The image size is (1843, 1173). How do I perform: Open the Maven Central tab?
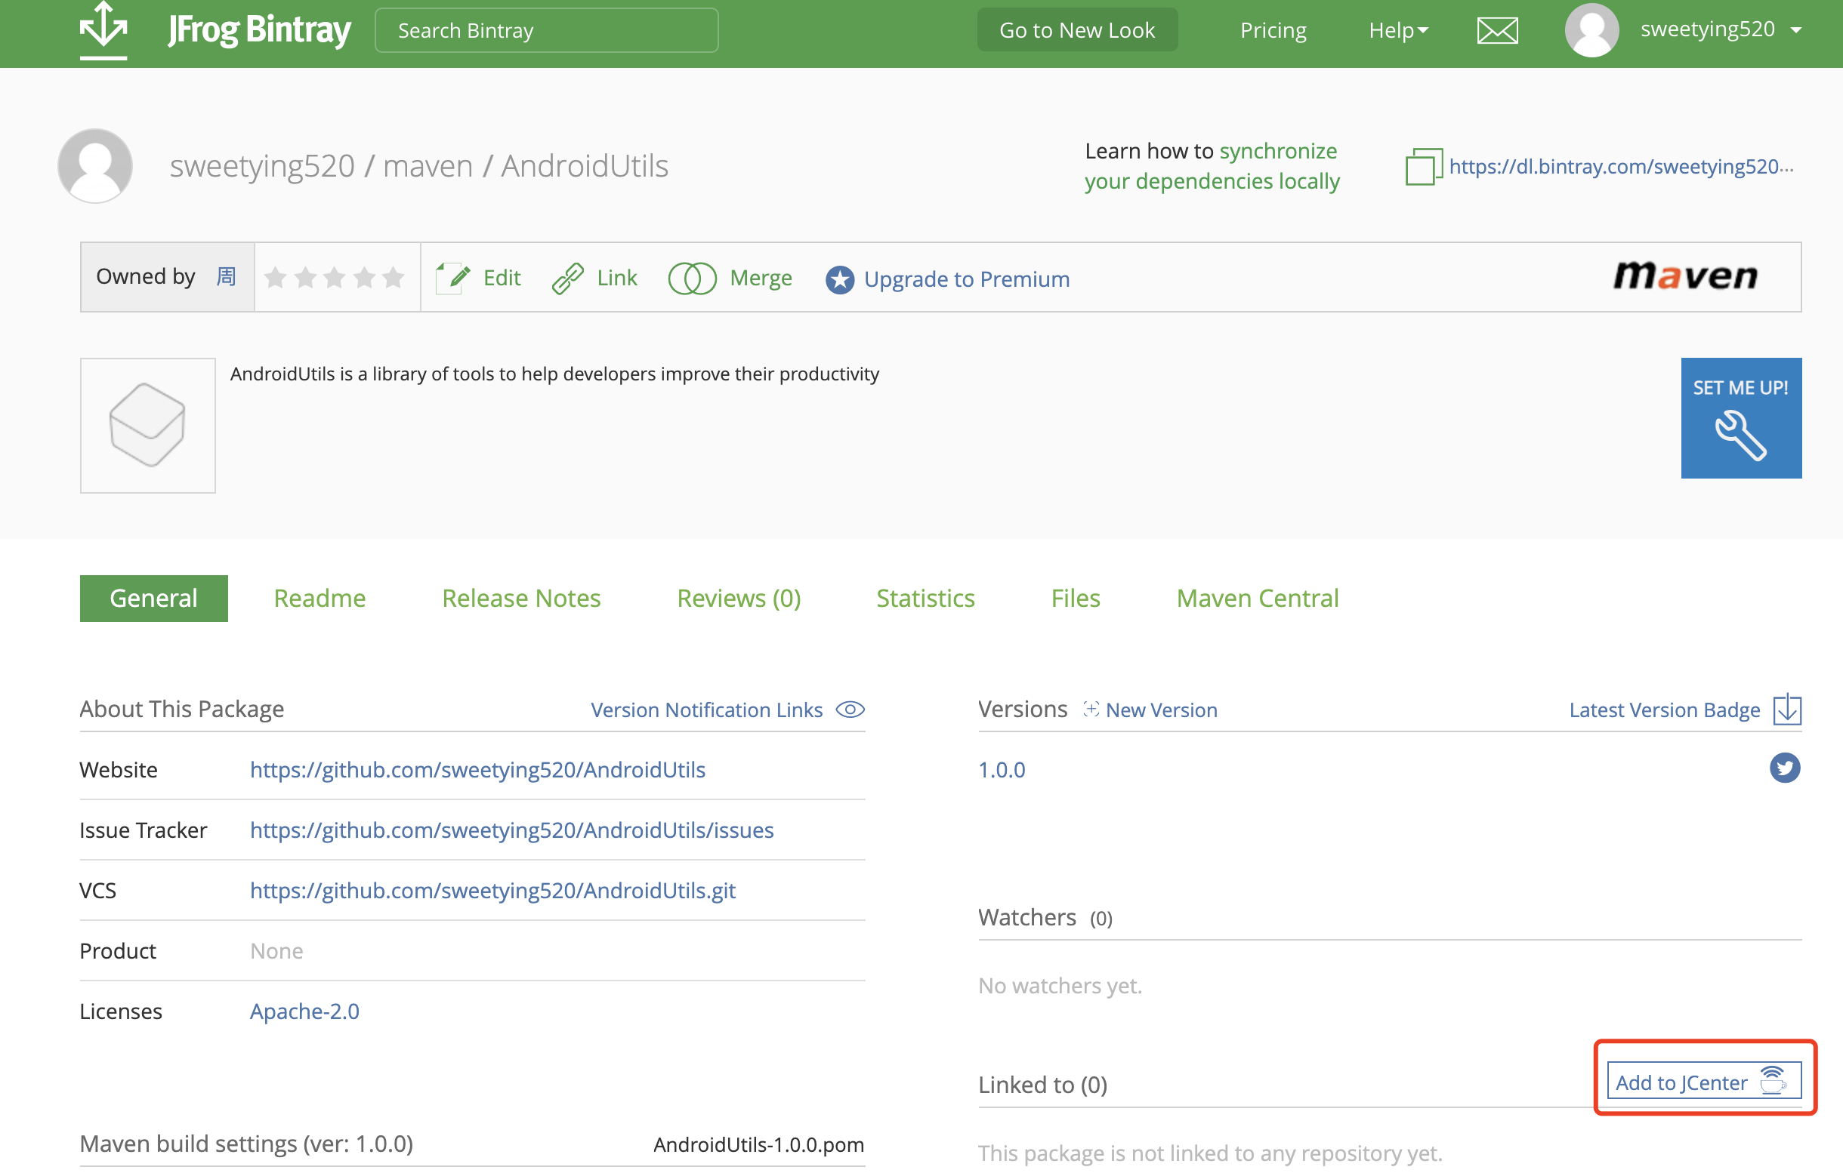[x=1257, y=598]
